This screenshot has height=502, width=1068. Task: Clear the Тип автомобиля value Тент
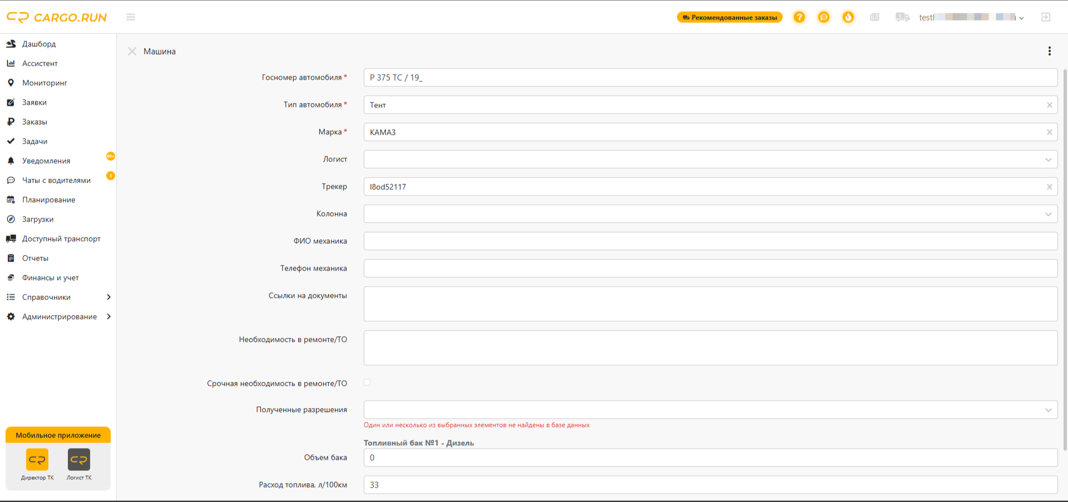tap(1050, 105)
